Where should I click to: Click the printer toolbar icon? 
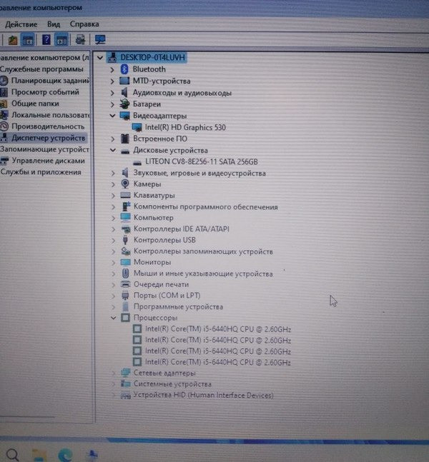(x=80, y=40)
